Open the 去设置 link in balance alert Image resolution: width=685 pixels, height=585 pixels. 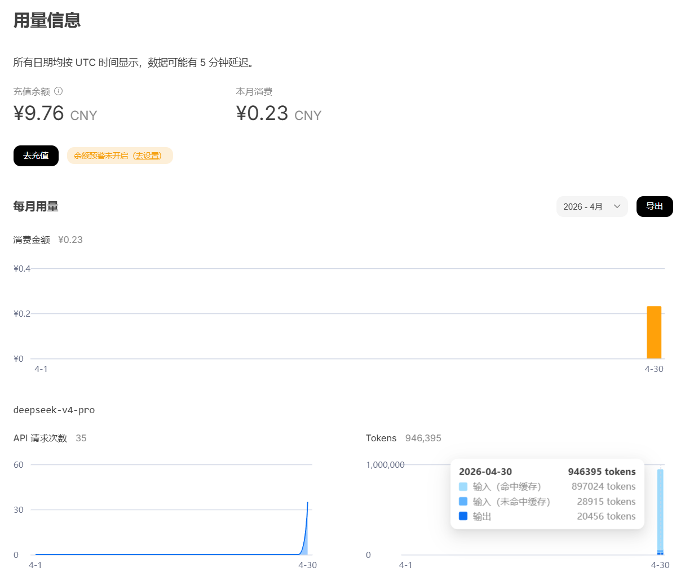(x=148, y=156)
